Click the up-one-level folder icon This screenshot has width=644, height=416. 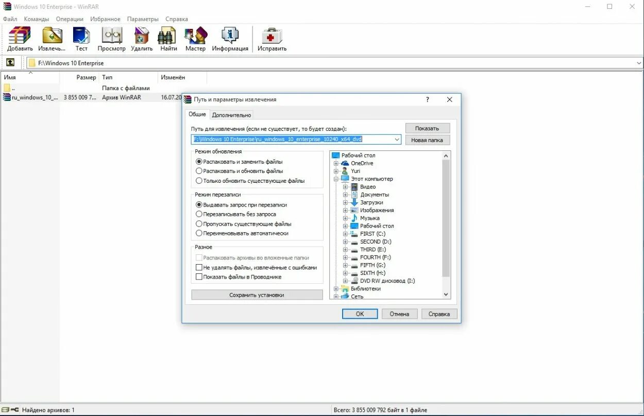pos(10,62)
